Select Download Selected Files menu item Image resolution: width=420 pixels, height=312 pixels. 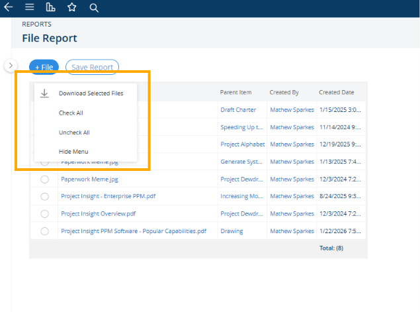[91, 93]
